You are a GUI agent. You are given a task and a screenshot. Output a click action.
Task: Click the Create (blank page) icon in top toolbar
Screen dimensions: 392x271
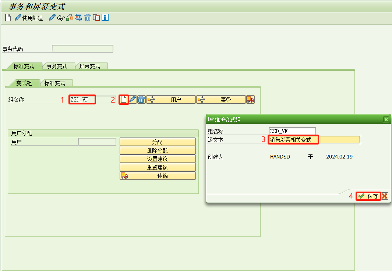[8, 18]
